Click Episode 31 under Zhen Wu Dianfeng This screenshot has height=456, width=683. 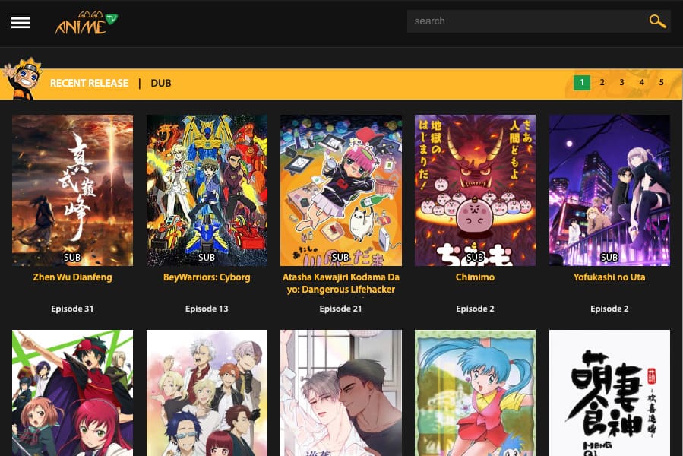click(72, 309)
